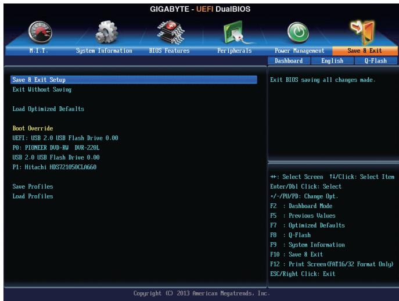Launch the Q-Flash utility button
399x301 pixels.
coord(376,61)
